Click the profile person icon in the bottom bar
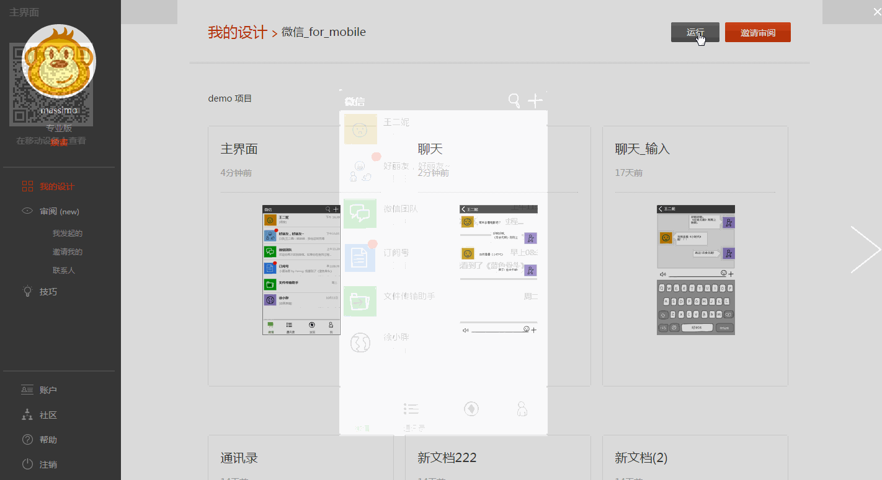882x480 pixels. [522, 408]
